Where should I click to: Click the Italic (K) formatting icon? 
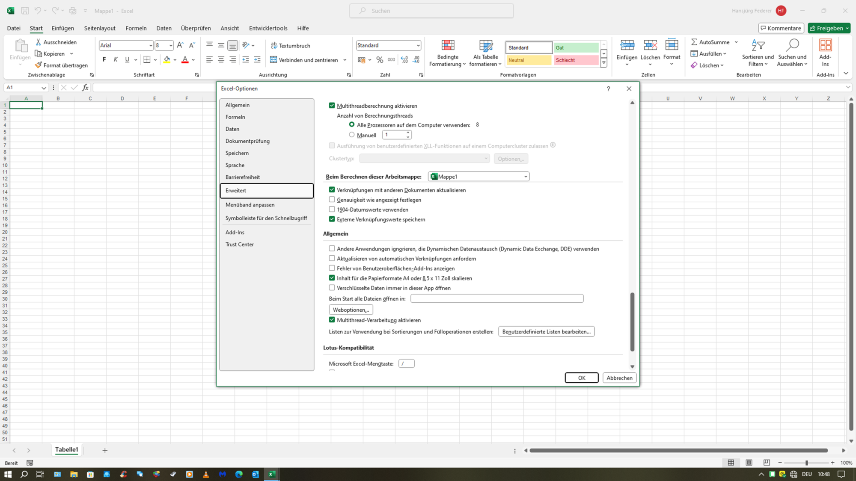tap(116, 59)
